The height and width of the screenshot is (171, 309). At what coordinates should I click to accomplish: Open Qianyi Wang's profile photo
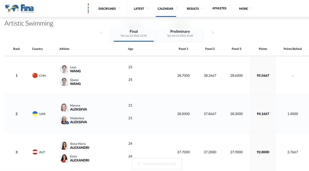click(64, 82)
